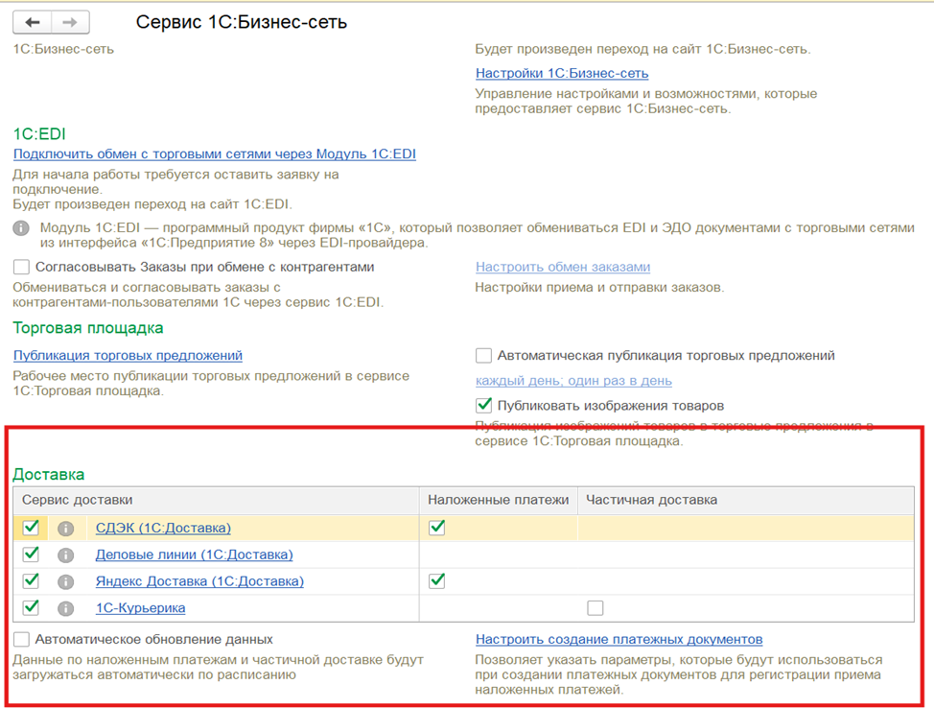This screenshot has width=934, height=708.
Task: Open the 1С-Курьерика link
Action: (141, 608)
